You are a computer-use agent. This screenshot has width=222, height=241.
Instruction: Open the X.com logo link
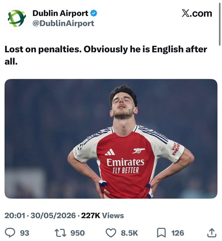click(197, 13)
